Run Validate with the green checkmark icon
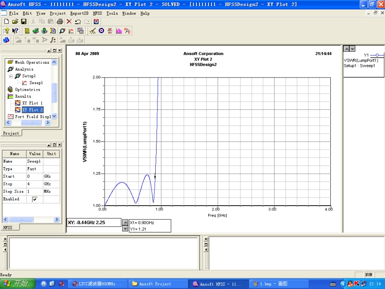385x289 pixels. [36, 31]
